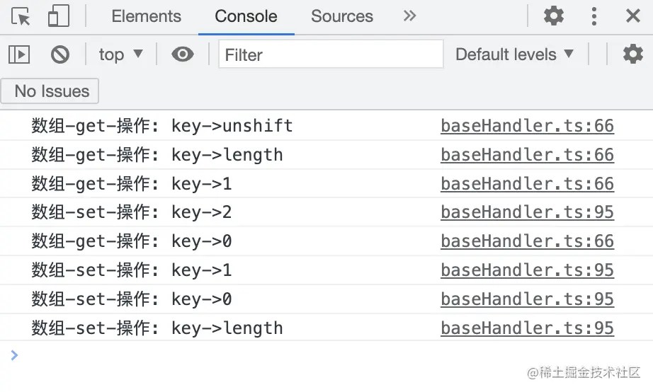The height and width of the screenshot is (392, 653).
Task: Close the DevTools panel
Action: pos(633,16)
